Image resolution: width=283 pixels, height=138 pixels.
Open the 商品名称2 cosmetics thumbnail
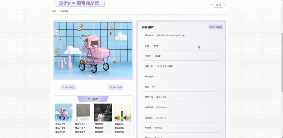coord(122,112)
